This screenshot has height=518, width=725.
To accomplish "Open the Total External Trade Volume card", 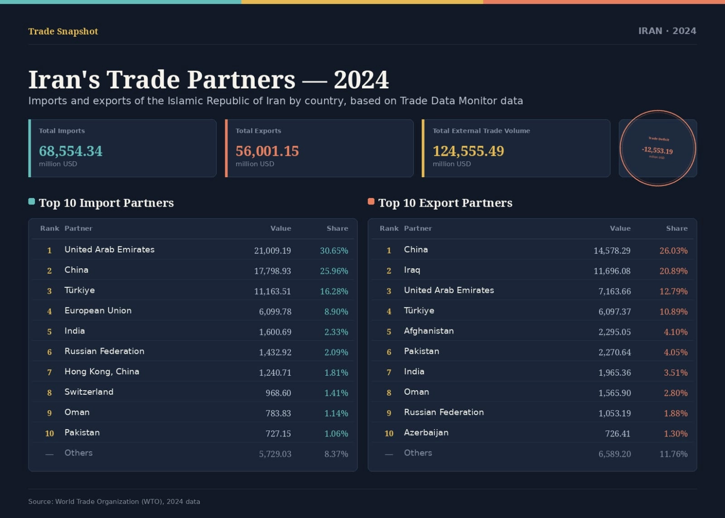I will click(516, 148).
